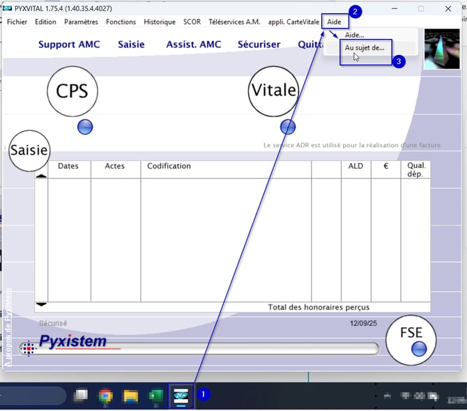The image size is (467, 411).
Task: Click the Dates column header
Action: tap(68, 166)
